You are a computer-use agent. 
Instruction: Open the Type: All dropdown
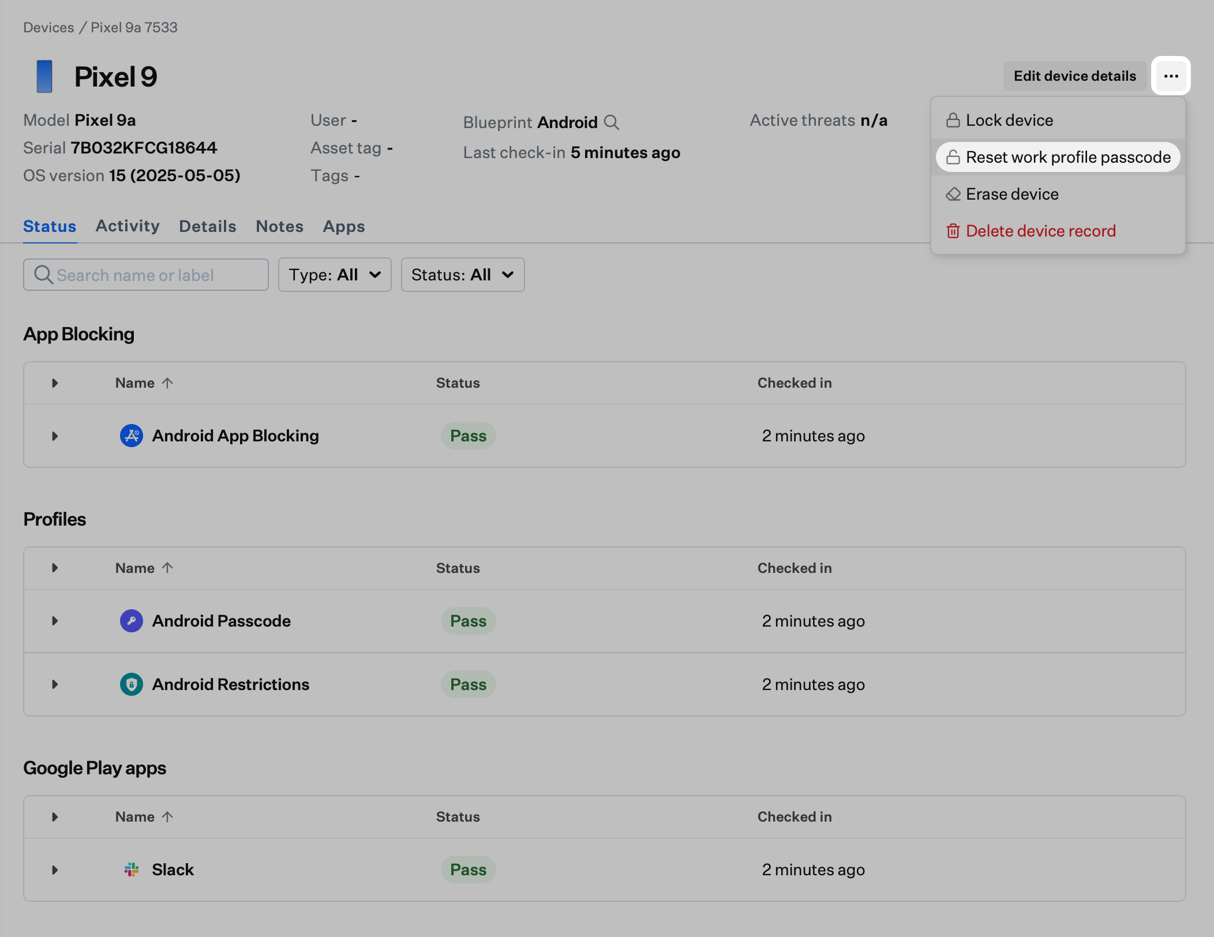tap(335, 275)
